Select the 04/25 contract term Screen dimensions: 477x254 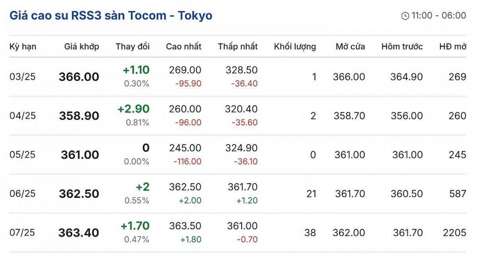(x=22, y=116)
